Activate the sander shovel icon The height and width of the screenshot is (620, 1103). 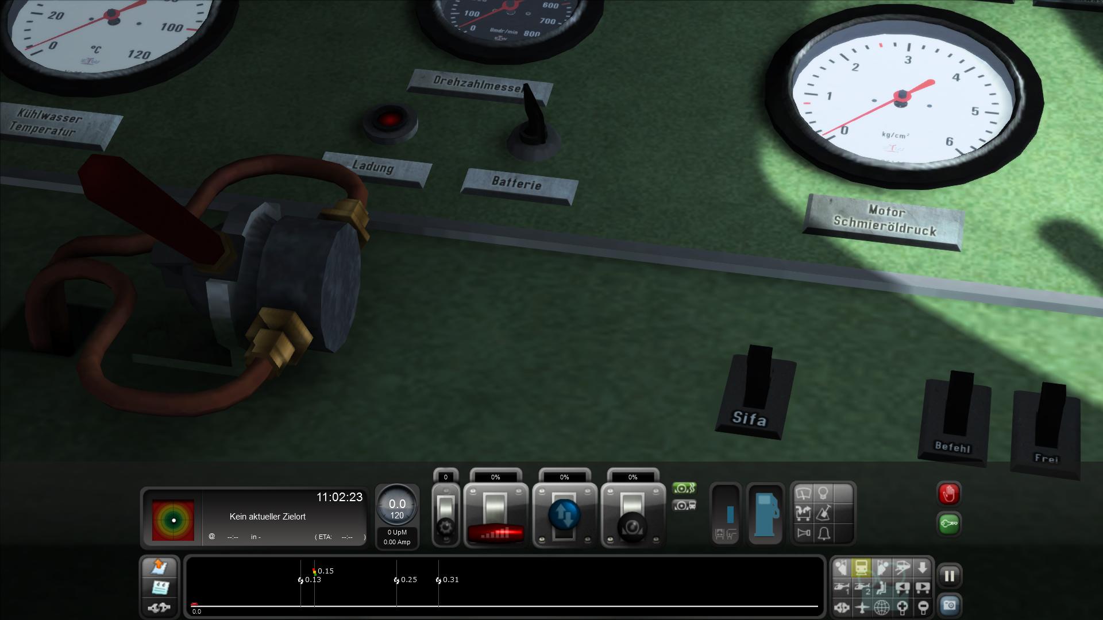823,513
